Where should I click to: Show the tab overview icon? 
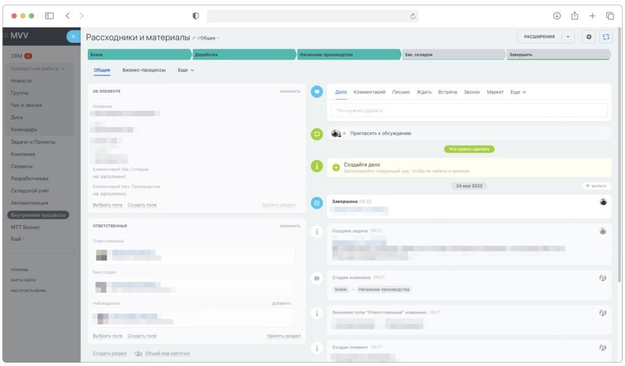tap(610, 15)
